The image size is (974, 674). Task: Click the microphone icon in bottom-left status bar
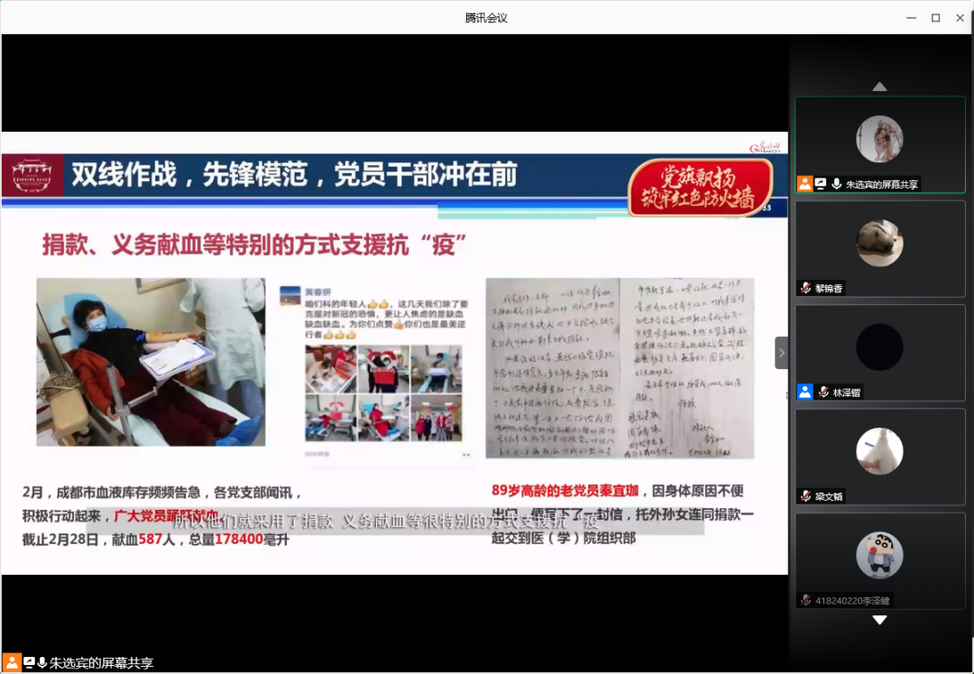[41, 662]
